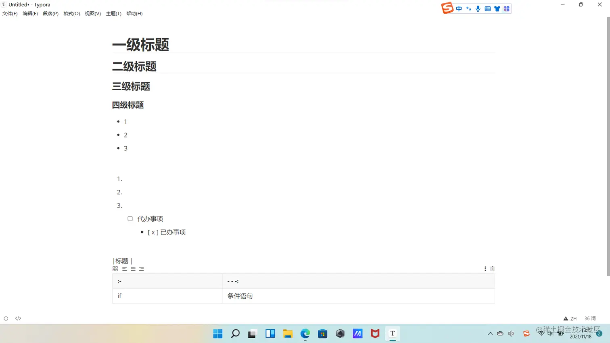
Task: Click the Typora icon on taskbar
Action: (x=393, y=333)
